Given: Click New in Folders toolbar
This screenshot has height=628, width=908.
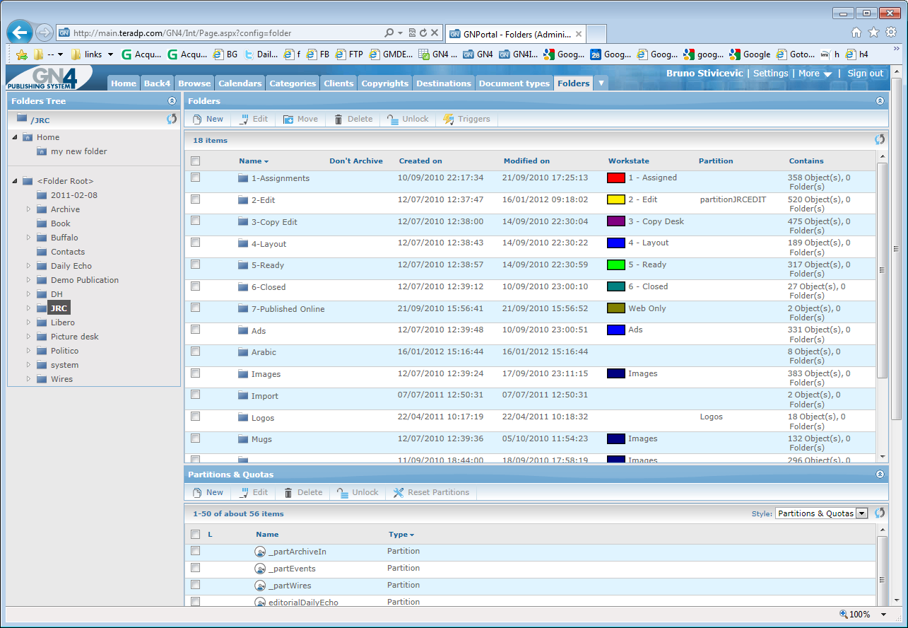Looking at the screenshot, I should tap(208, 119).
